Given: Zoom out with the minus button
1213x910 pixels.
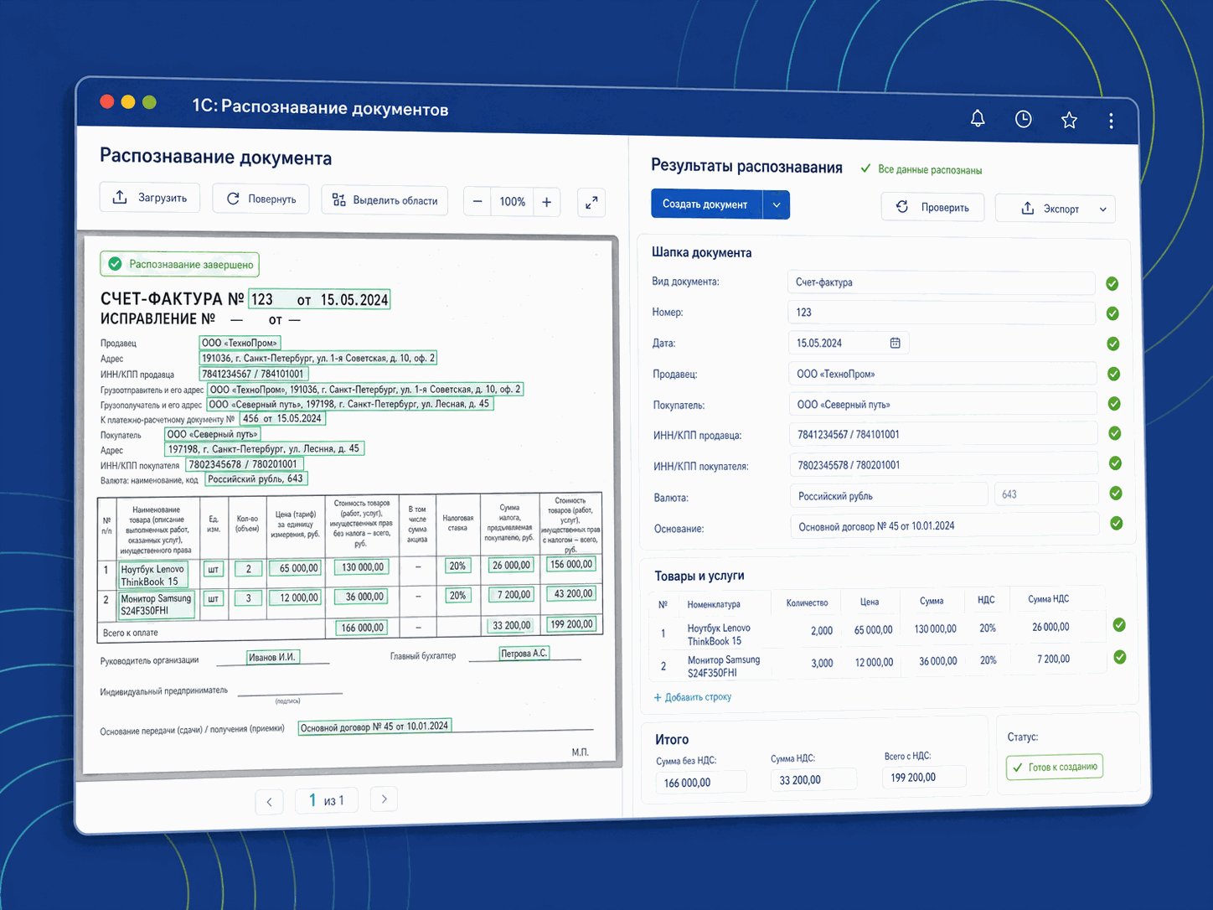Looking at the screenshot, I should (477, 201).
